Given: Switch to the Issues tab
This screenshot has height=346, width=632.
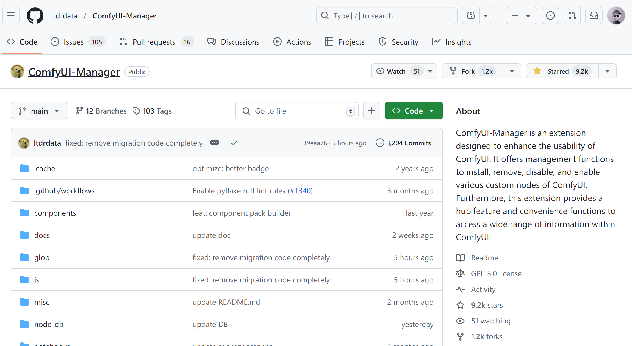Looking at the screenshot, I should 78,42.
